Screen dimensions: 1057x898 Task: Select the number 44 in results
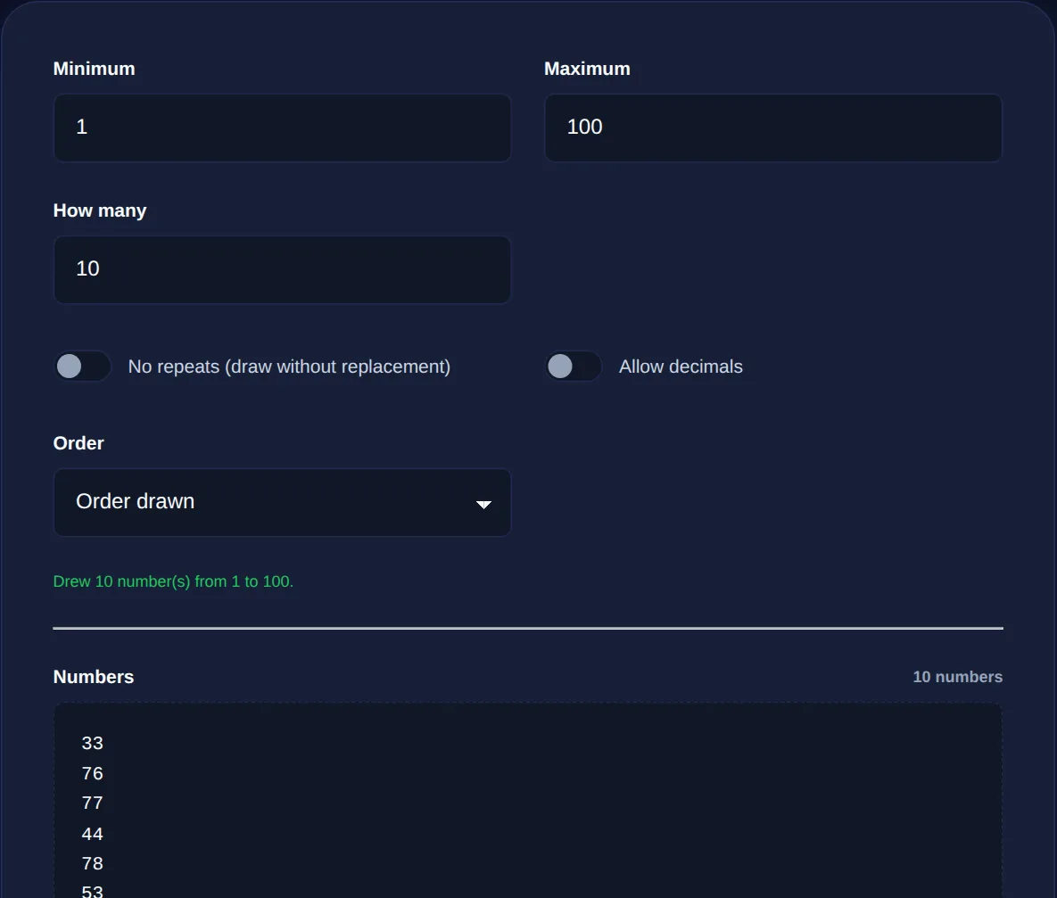click(93, 834)
